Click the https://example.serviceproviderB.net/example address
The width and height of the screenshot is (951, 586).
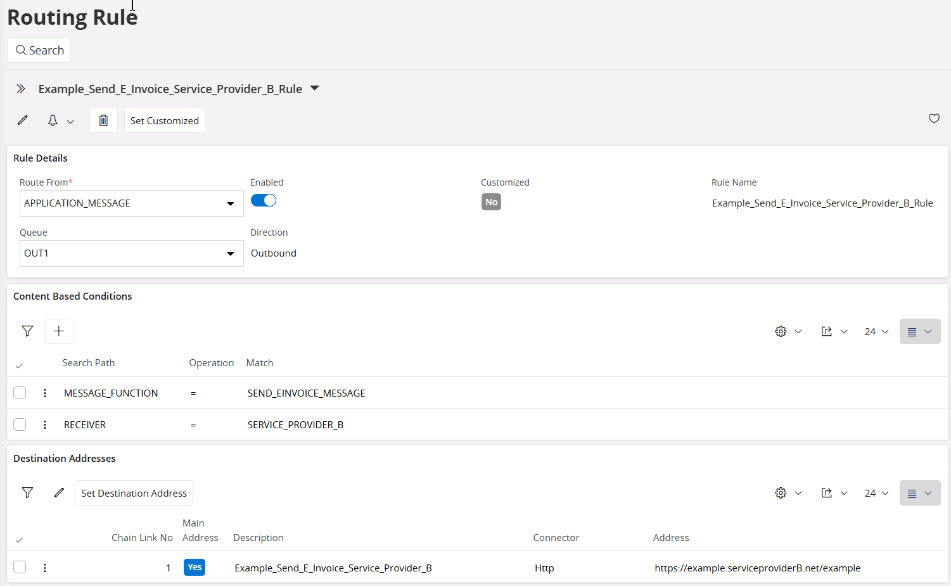click(758, 568)
